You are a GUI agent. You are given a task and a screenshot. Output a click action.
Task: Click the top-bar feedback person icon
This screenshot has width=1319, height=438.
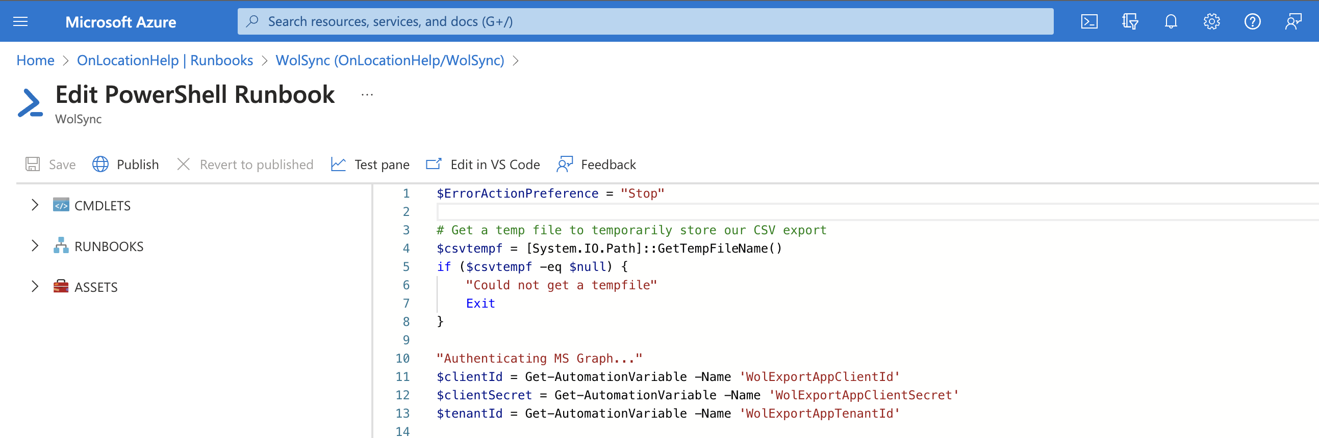click(x=1294, y=21)
